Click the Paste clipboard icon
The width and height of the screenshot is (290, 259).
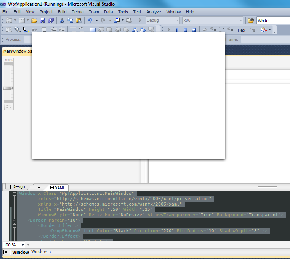click(x=79, y=20)
